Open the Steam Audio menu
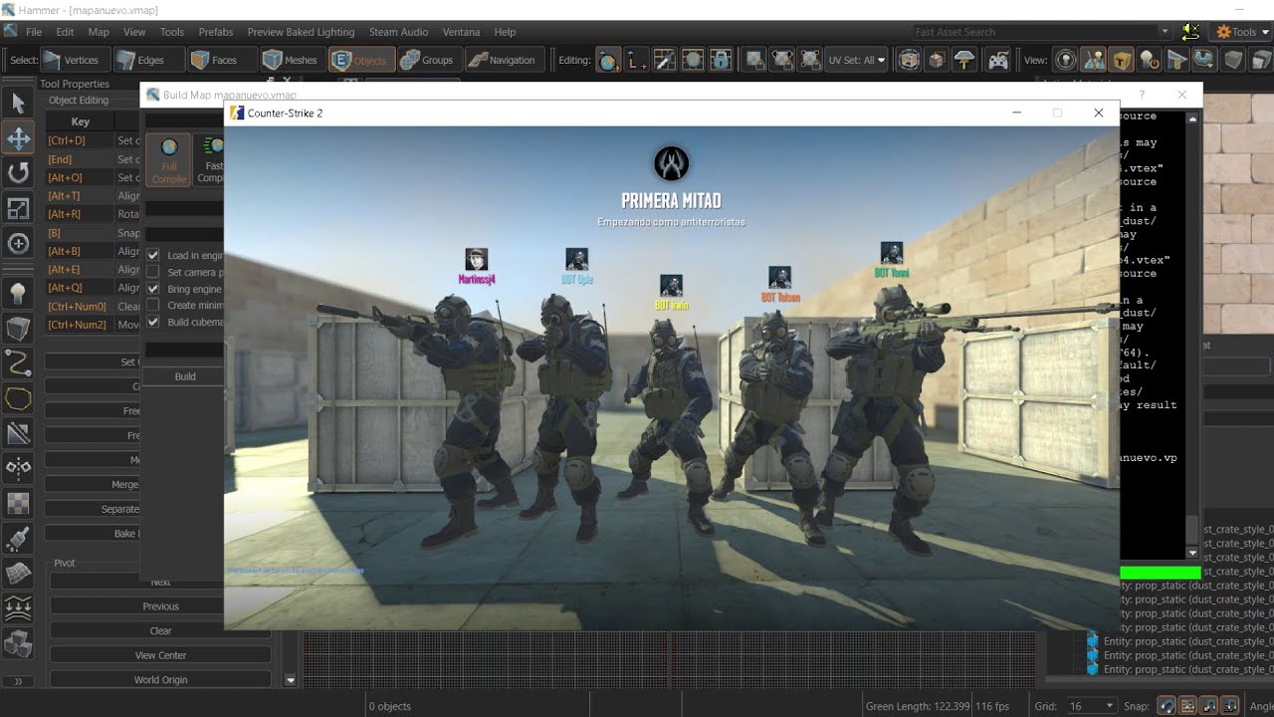This screenshot has height=717, width=1274. click(398, 32)
